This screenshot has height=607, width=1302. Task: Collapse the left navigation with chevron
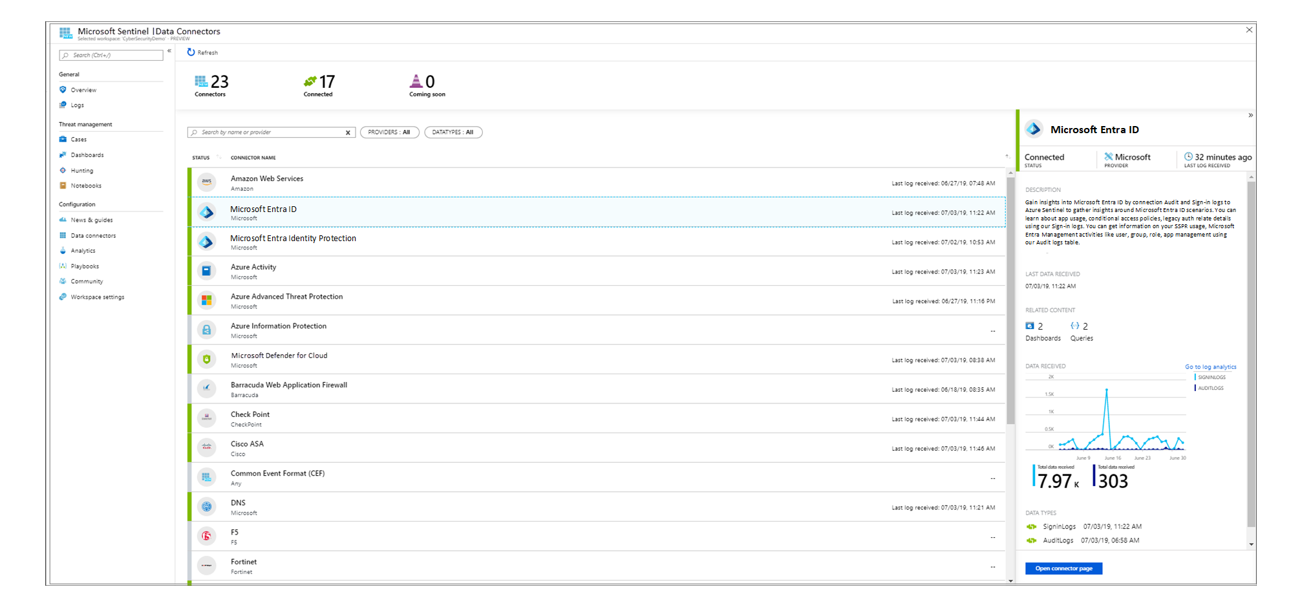169,50
